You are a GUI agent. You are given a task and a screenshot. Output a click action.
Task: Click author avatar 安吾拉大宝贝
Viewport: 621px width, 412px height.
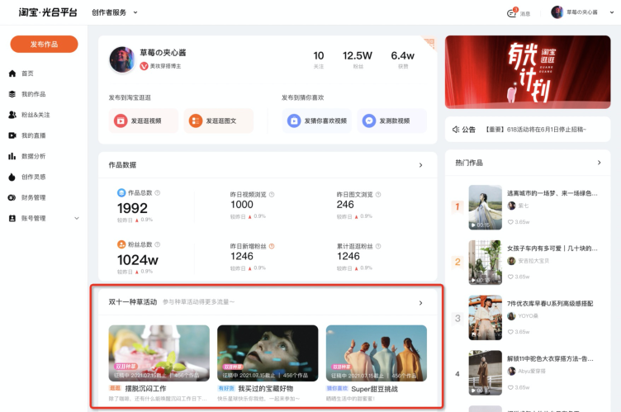(512, 261)
